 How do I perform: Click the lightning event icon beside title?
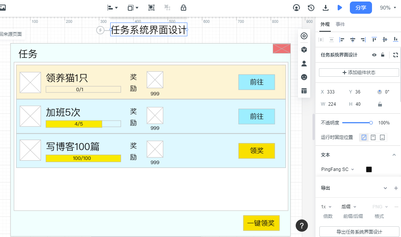(x=100, y=30)
